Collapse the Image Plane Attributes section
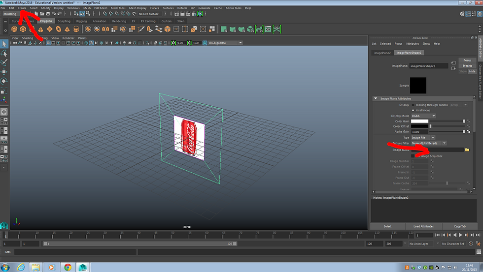Image resolution: width=483 pixels, height=272 pixels. [376, 99]
